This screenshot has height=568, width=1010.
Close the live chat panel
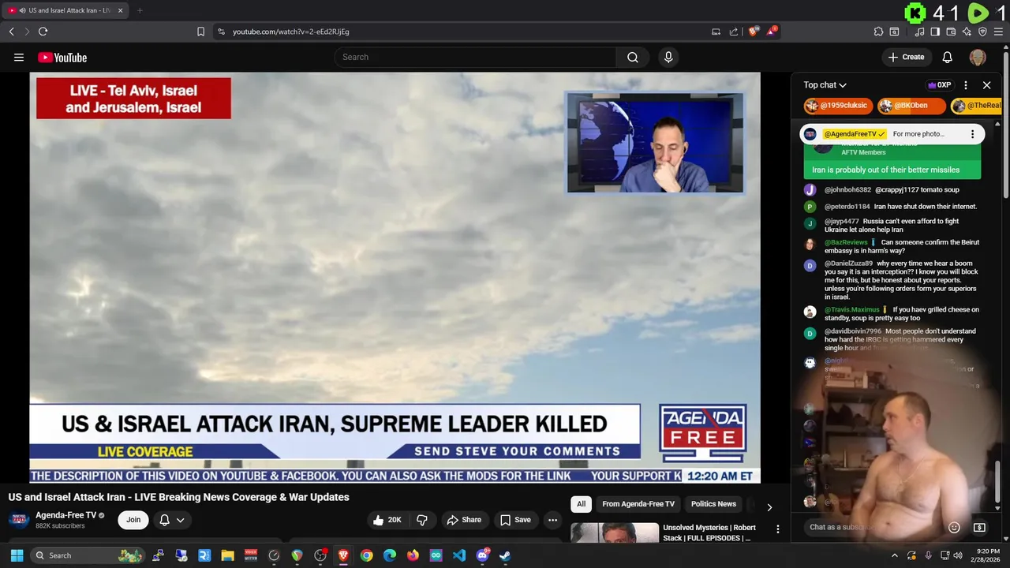[986, 85]
